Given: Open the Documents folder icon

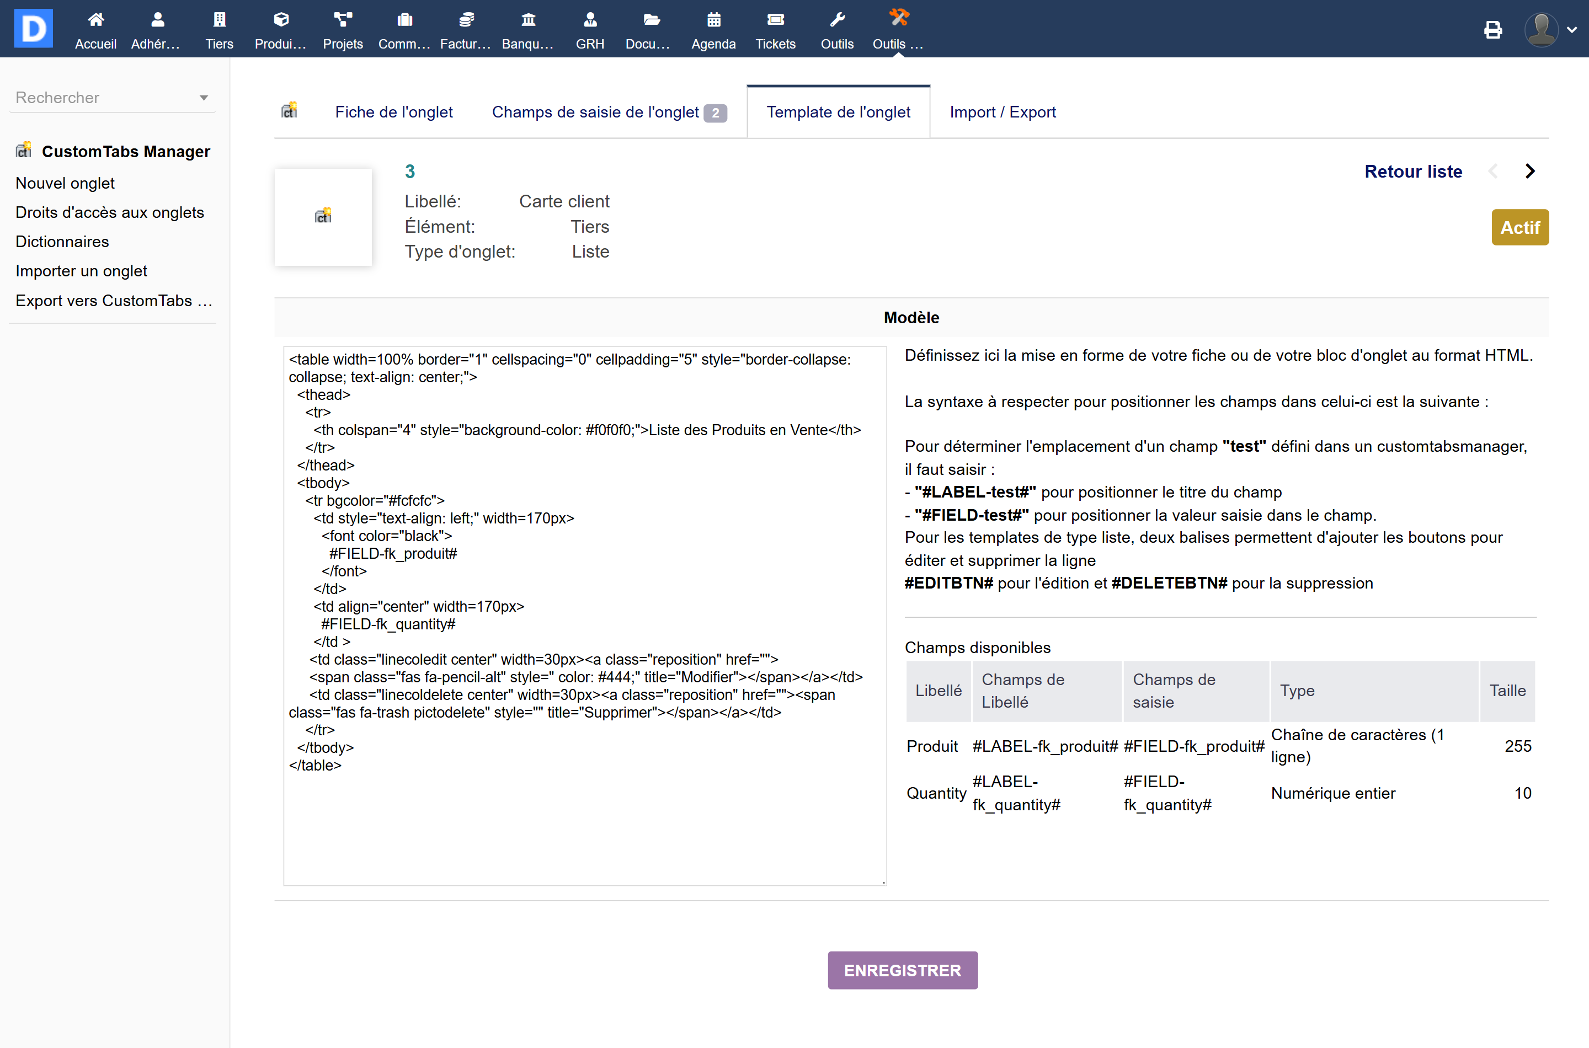Looking at the screenshot, I should click(x=651, y=20).
